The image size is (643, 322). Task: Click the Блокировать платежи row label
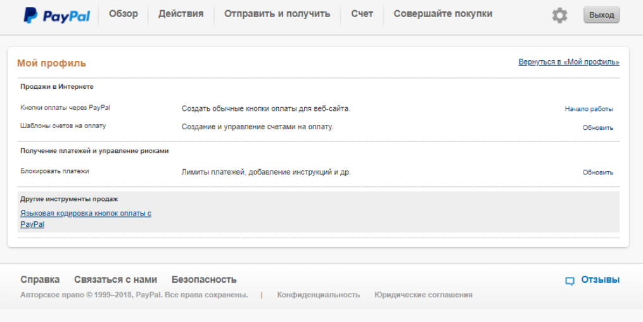54,171
